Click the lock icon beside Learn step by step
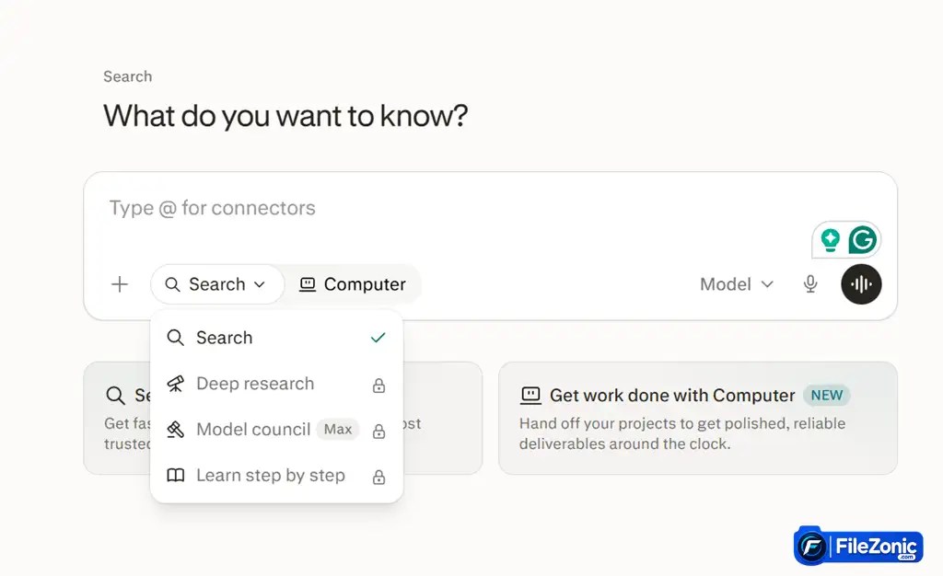 (378, 477)
